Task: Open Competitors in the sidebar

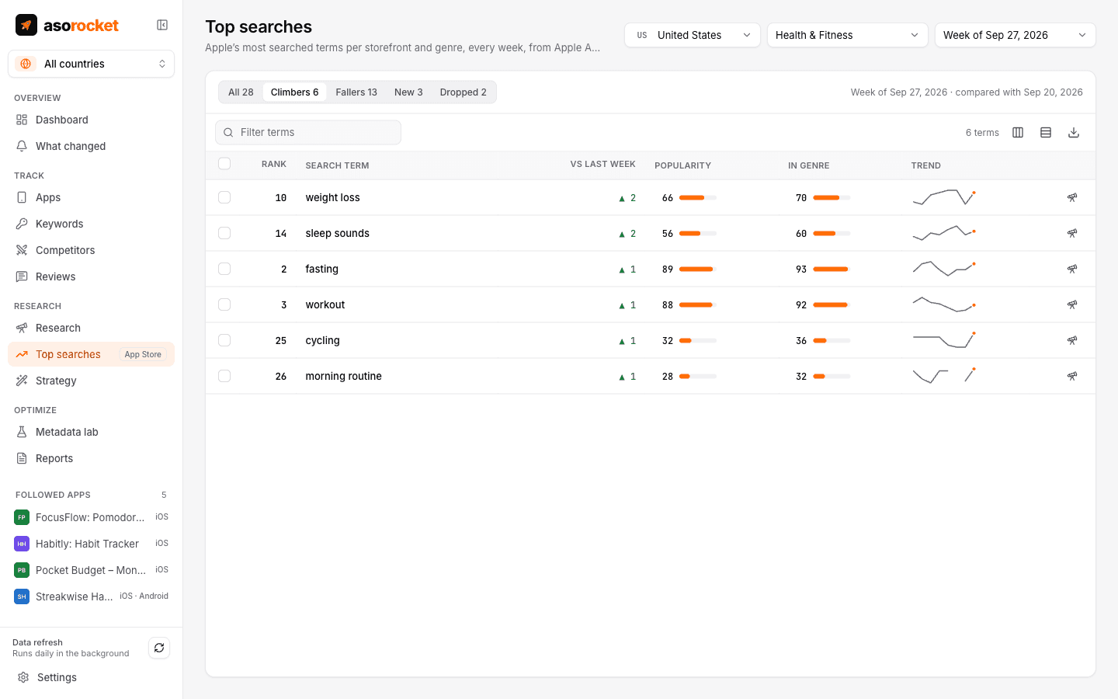Action: [92, 250]
